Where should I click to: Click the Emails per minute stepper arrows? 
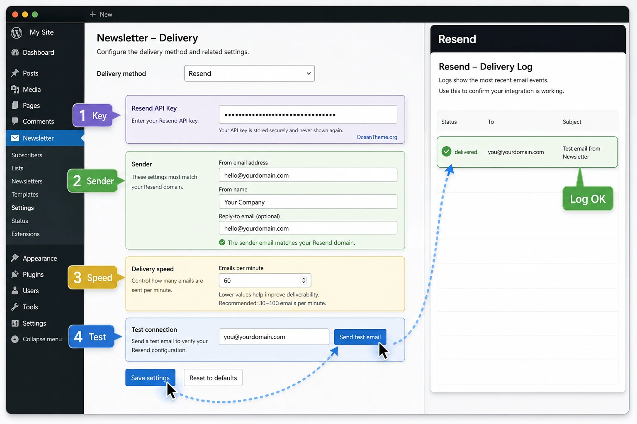(x=304, y=280)
